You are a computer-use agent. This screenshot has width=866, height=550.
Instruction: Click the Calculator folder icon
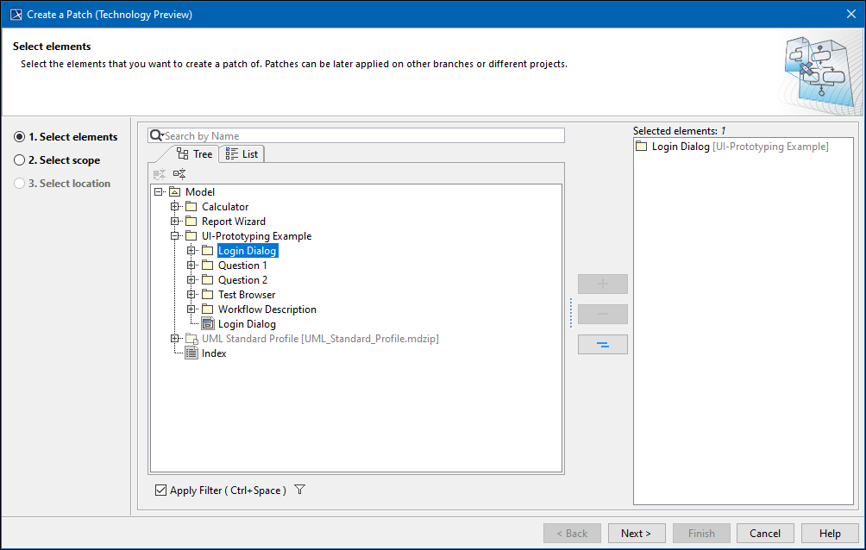(x=191, y=207)
